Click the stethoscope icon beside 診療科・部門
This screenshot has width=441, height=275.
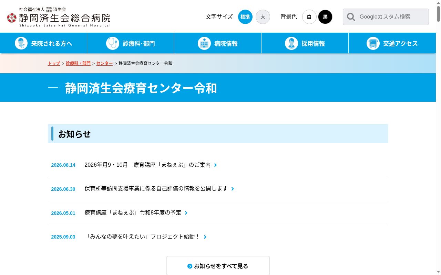[x=112, y=43]
